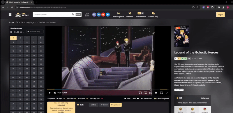This screenshot has width=233, height=113.
Task: Mute the video with volume icon
Action: (55, 93)
